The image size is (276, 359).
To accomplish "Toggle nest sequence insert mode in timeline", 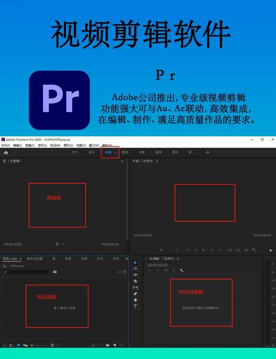I will click(150, 270).
